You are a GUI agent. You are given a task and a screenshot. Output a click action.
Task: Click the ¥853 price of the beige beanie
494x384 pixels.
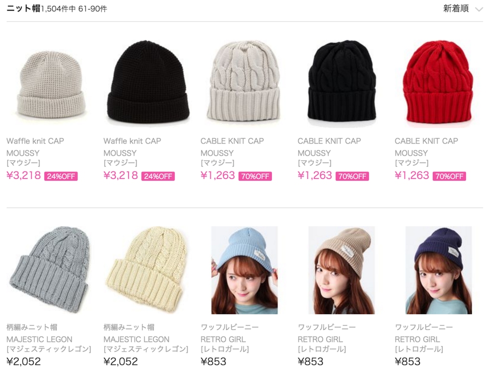tap(311, 361)
